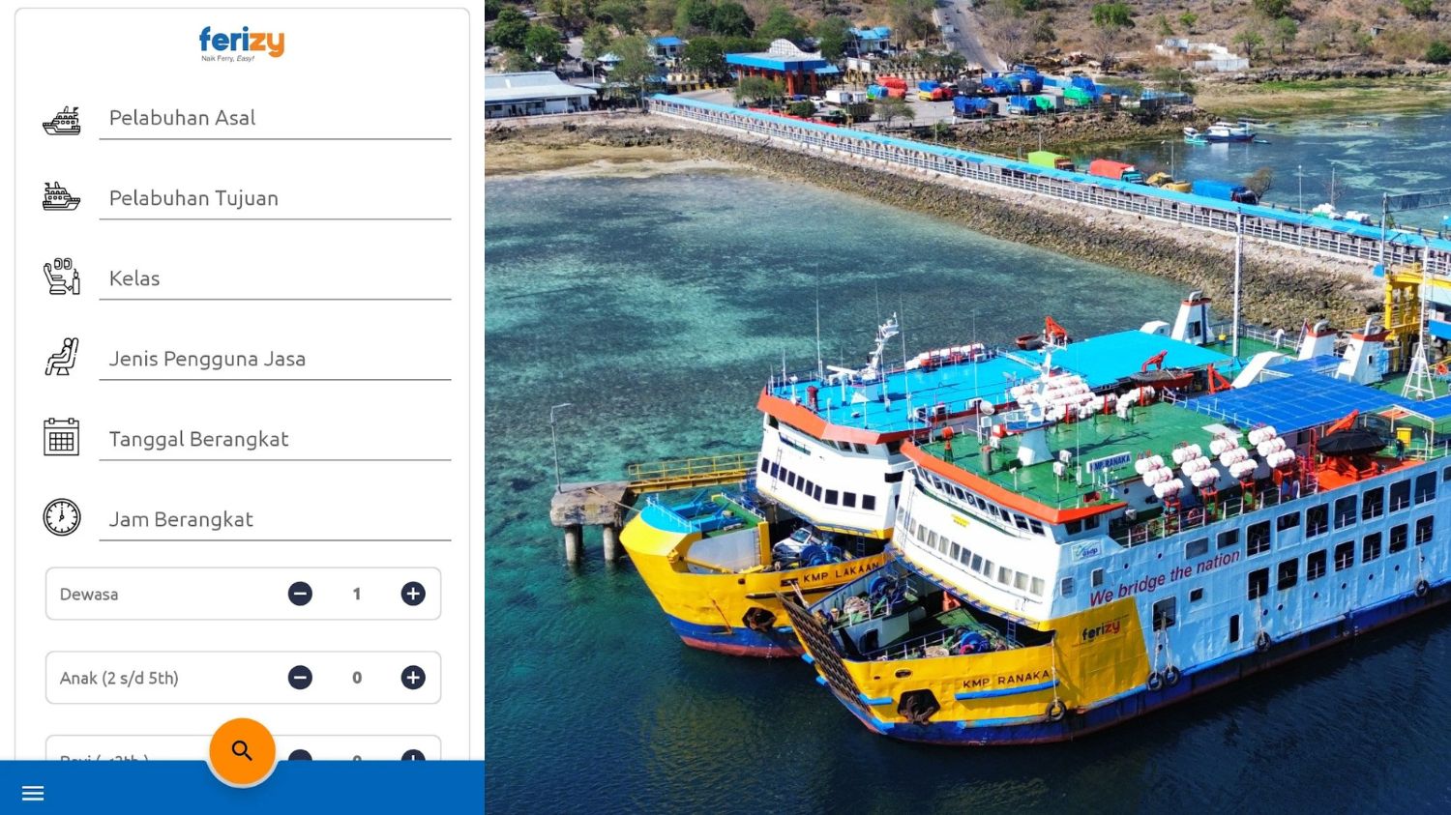The image size is (1451, 815).
Task: Decrease the Dewasa passenger count
Action: 300,594
